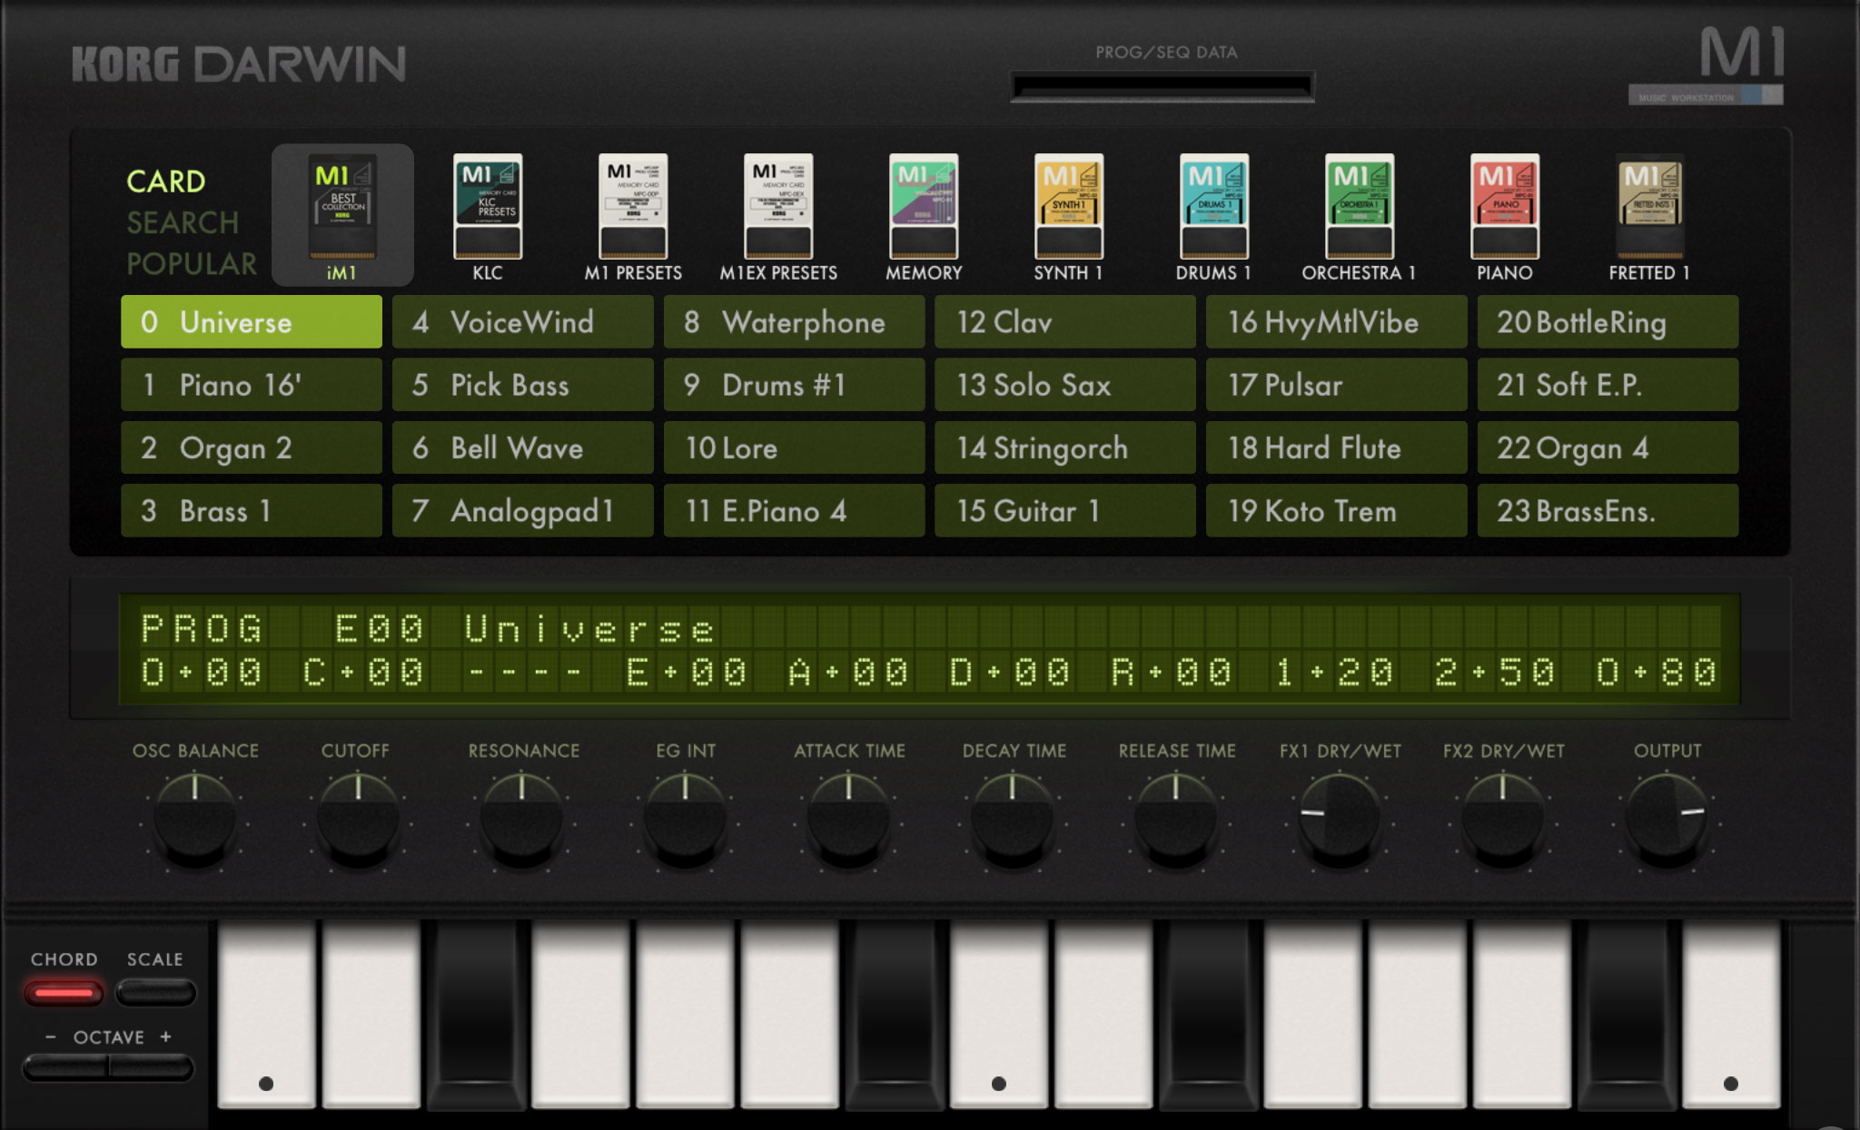Load program 11 E.Piano 4

point(795,511)
